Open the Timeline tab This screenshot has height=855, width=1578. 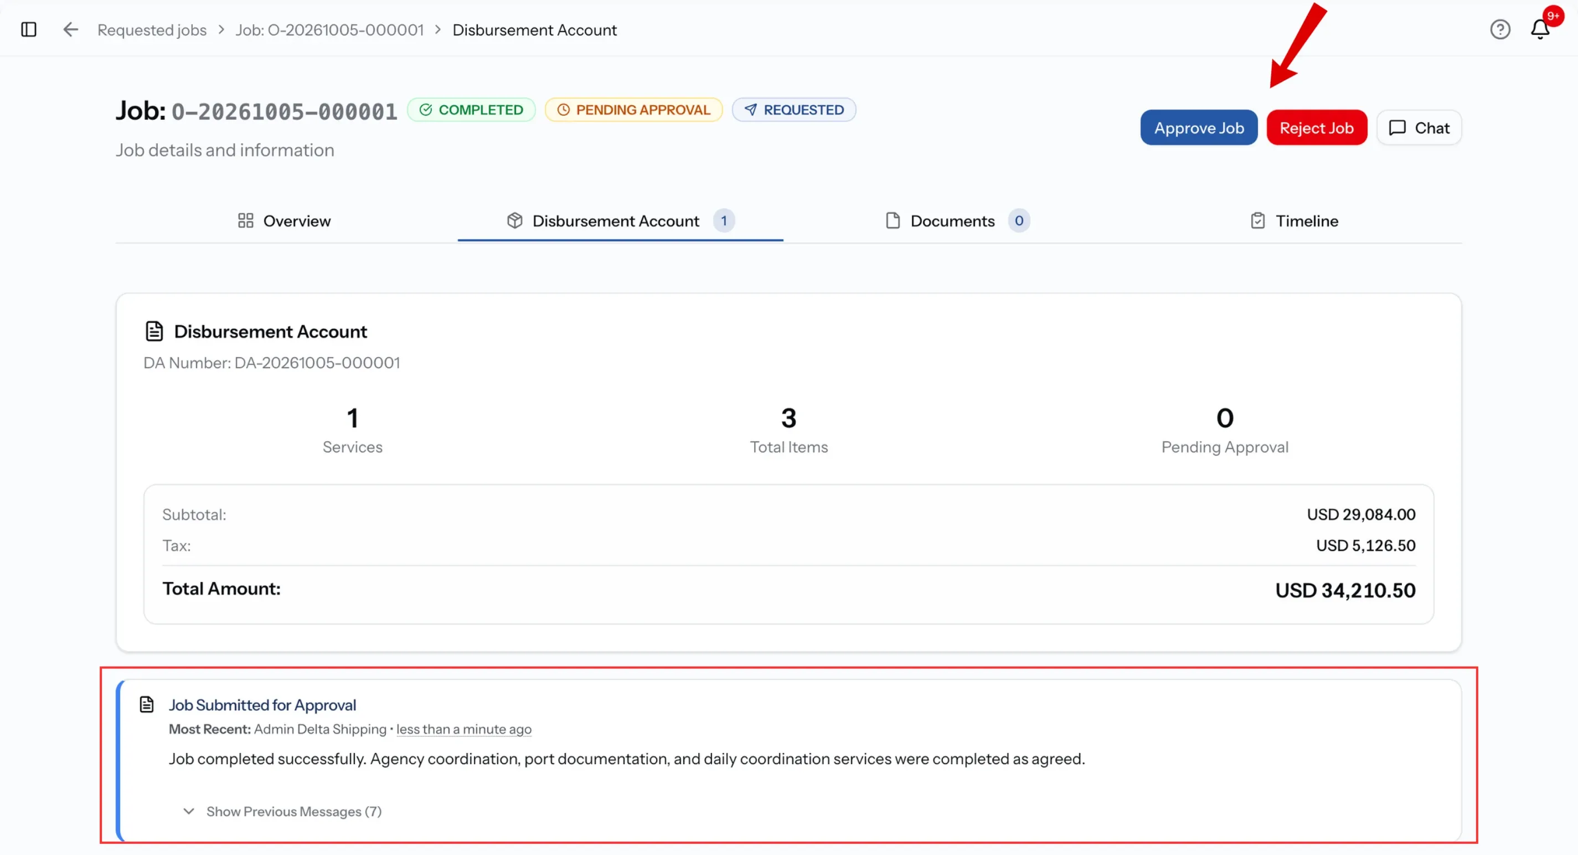(1294, 221)
